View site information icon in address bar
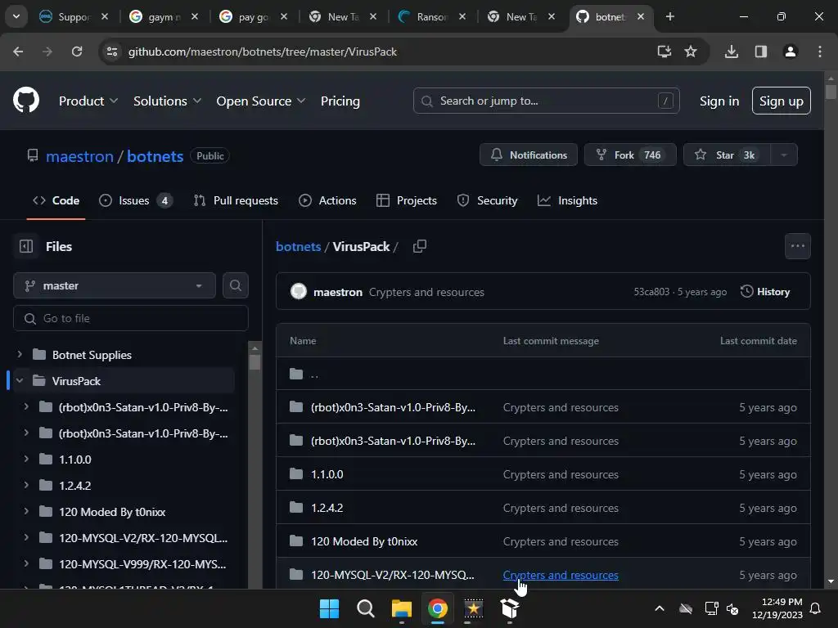Image resolution: width=838 pixels, height=628 pixels. [111, 52]
